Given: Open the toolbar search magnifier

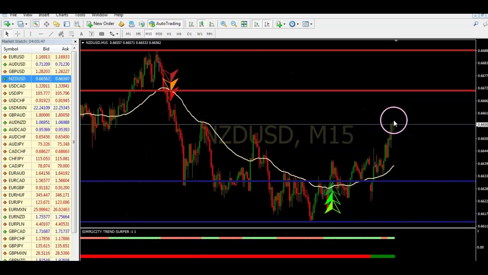Looking at the screenshot, I should (476, 24).
